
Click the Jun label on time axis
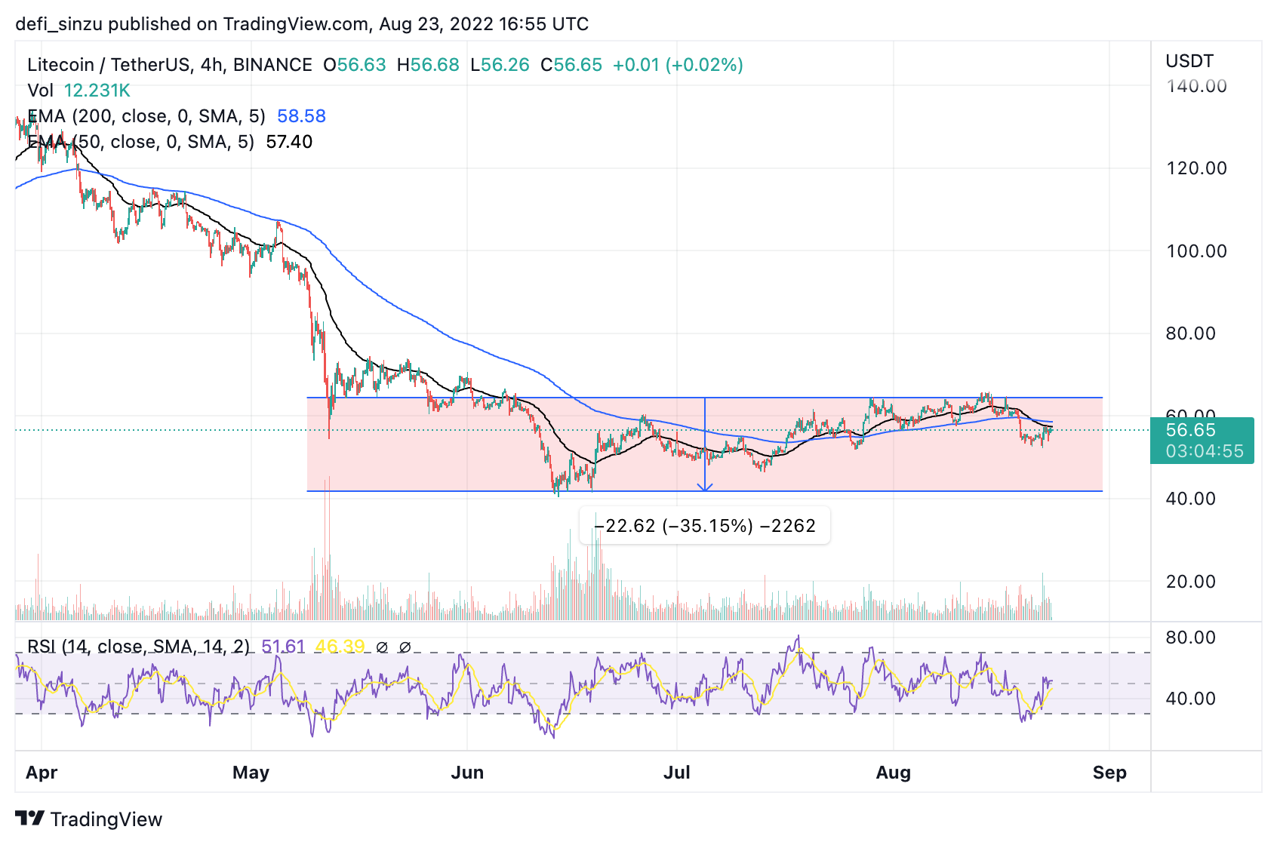(x=467, y=773)
